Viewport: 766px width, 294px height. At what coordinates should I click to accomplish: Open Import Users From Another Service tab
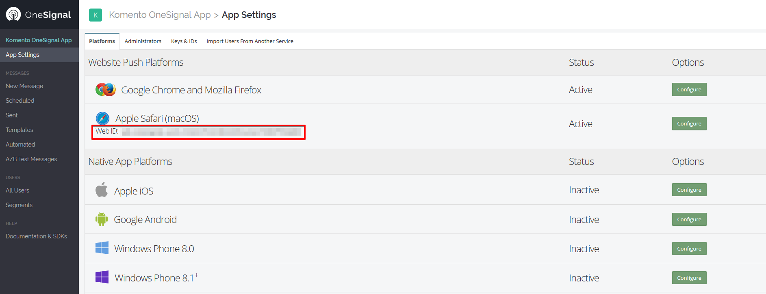(x=250, y=41)
